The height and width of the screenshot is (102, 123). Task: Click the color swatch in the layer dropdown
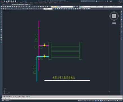57,7
